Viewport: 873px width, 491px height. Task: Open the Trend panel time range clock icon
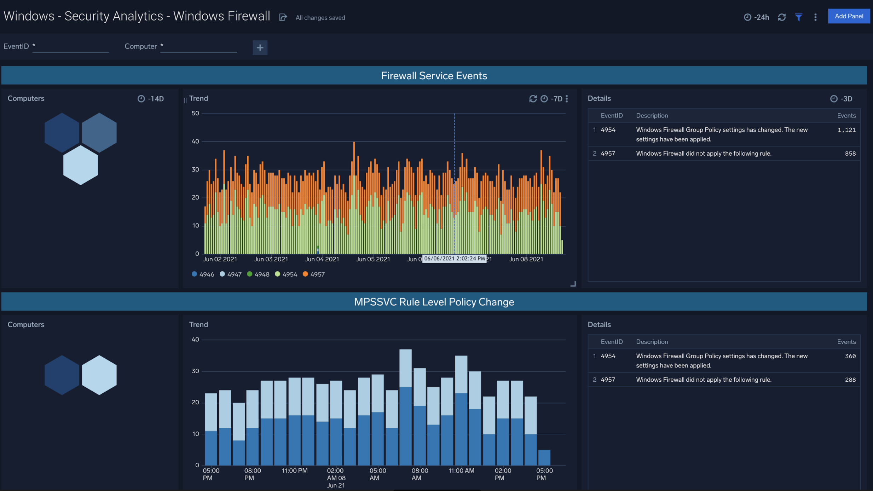[x=544, y=99]
